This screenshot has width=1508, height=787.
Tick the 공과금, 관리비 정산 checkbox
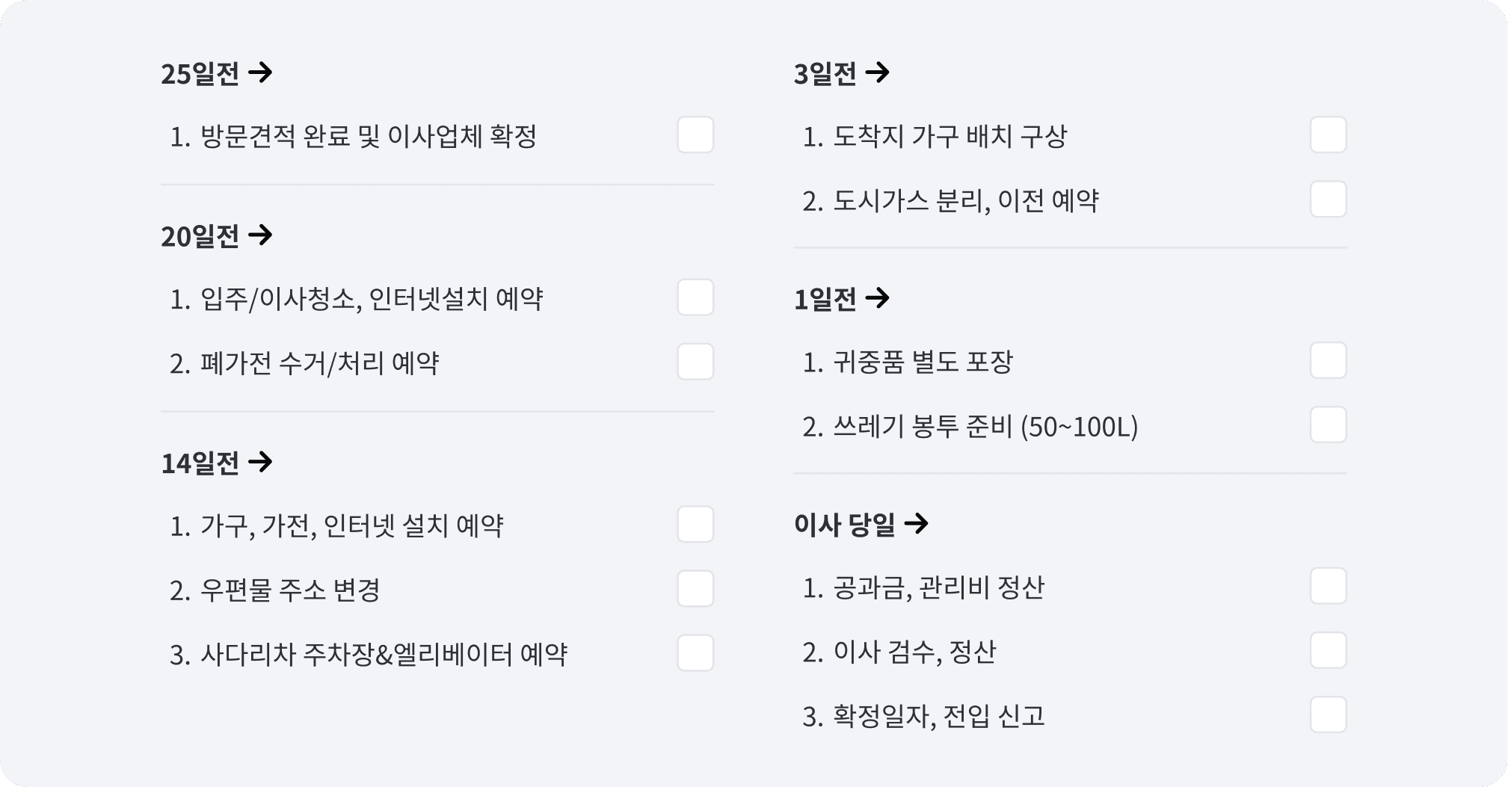[x=1329, y=586]
